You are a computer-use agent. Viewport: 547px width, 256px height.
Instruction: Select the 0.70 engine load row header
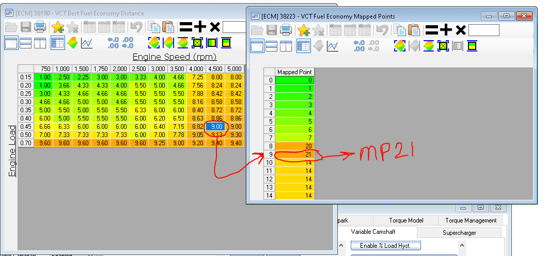click(26, 143)
